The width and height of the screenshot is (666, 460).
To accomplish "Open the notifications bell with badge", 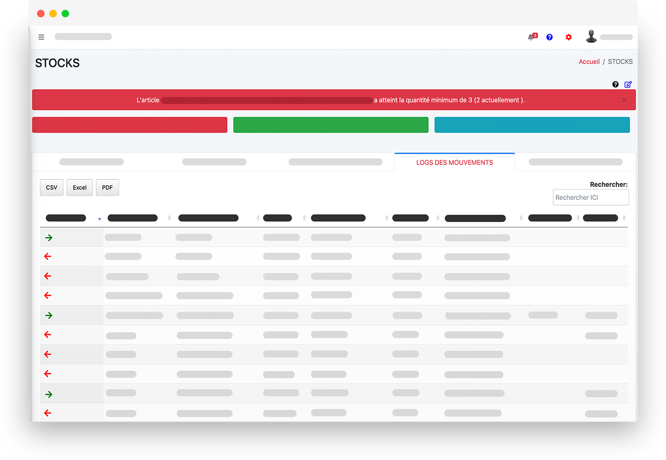I will (x=532, y=37).
